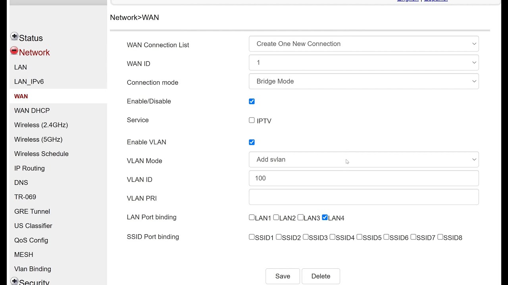Open the VLAN Mode dropdown
The image size is (508, 285).
coord(364,160)
